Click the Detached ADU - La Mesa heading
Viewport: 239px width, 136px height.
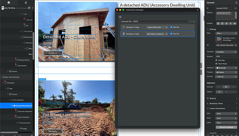(66, 115)
